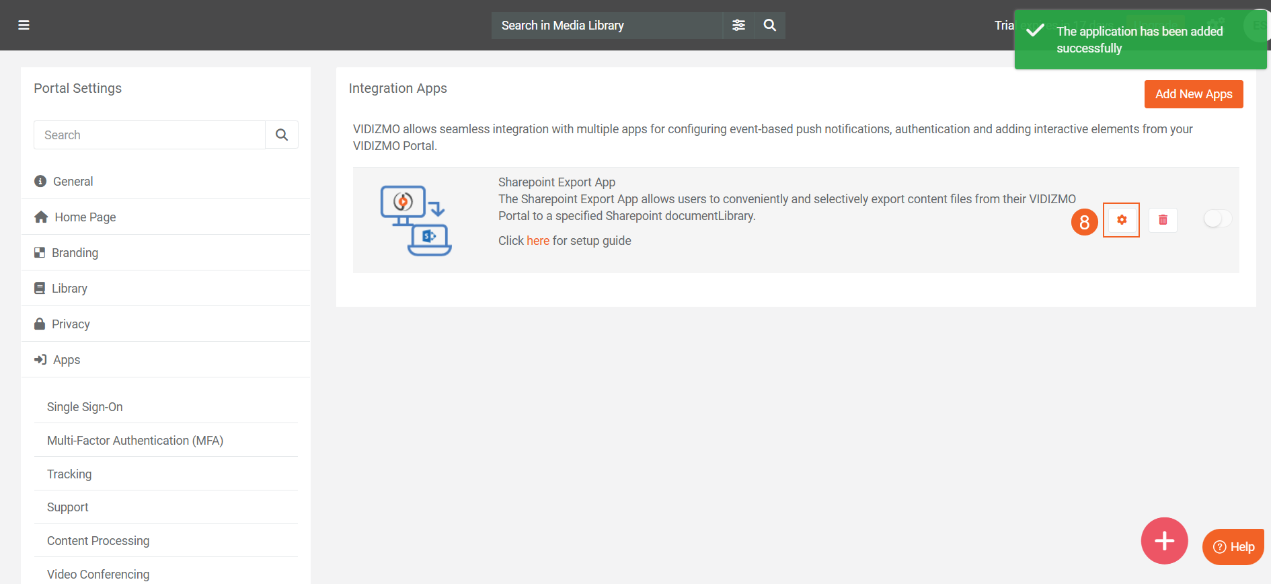Click the Media Library search magnifier icon
1271x584 pixels.
[x=770, y=25]
